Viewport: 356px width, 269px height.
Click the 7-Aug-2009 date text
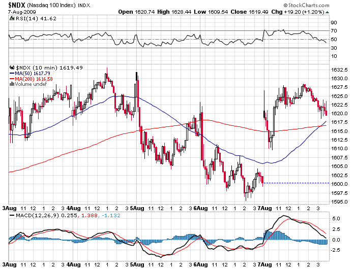pyautogui.click(x=22, y=12)
